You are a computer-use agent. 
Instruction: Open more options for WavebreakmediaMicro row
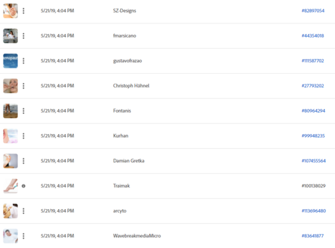[x=23, y=236]
